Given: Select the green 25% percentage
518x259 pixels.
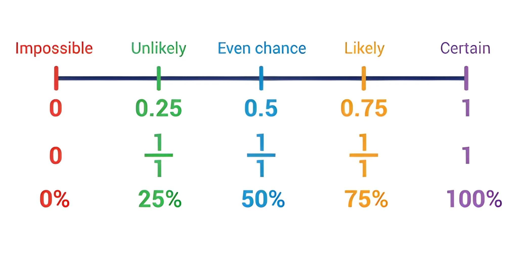Looking at the screenshot, I should 160,199.
